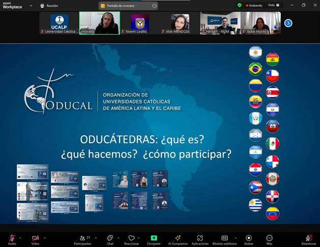Image resolution: width=320 pixels, height=247 pixels.
Task: Click the Panama flag icon
Action: point(273,162)
